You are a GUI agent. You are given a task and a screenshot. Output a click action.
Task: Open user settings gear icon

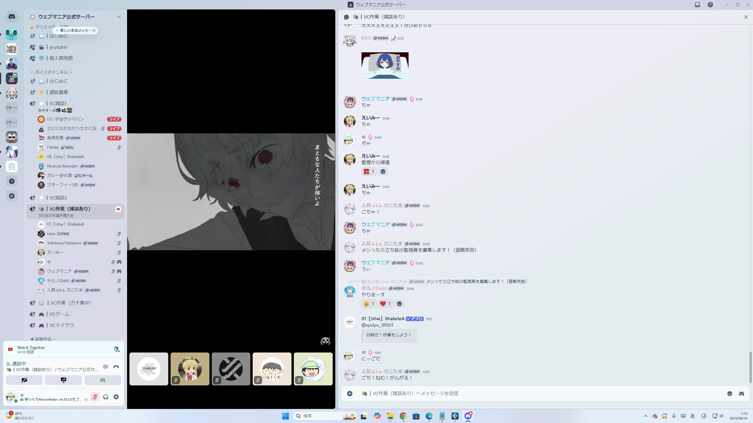[116, 397]
